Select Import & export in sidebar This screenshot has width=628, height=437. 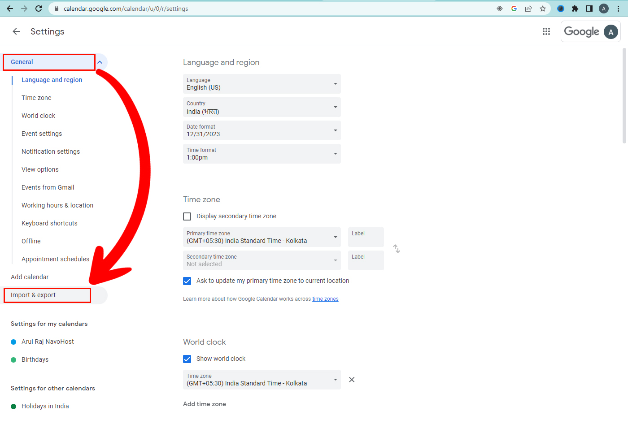click(x=33, y=295)
